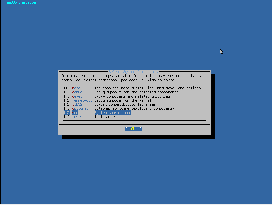Click the 'Select System Components' dialog title
The image size is (272, 205).
(x=133, y=72)
